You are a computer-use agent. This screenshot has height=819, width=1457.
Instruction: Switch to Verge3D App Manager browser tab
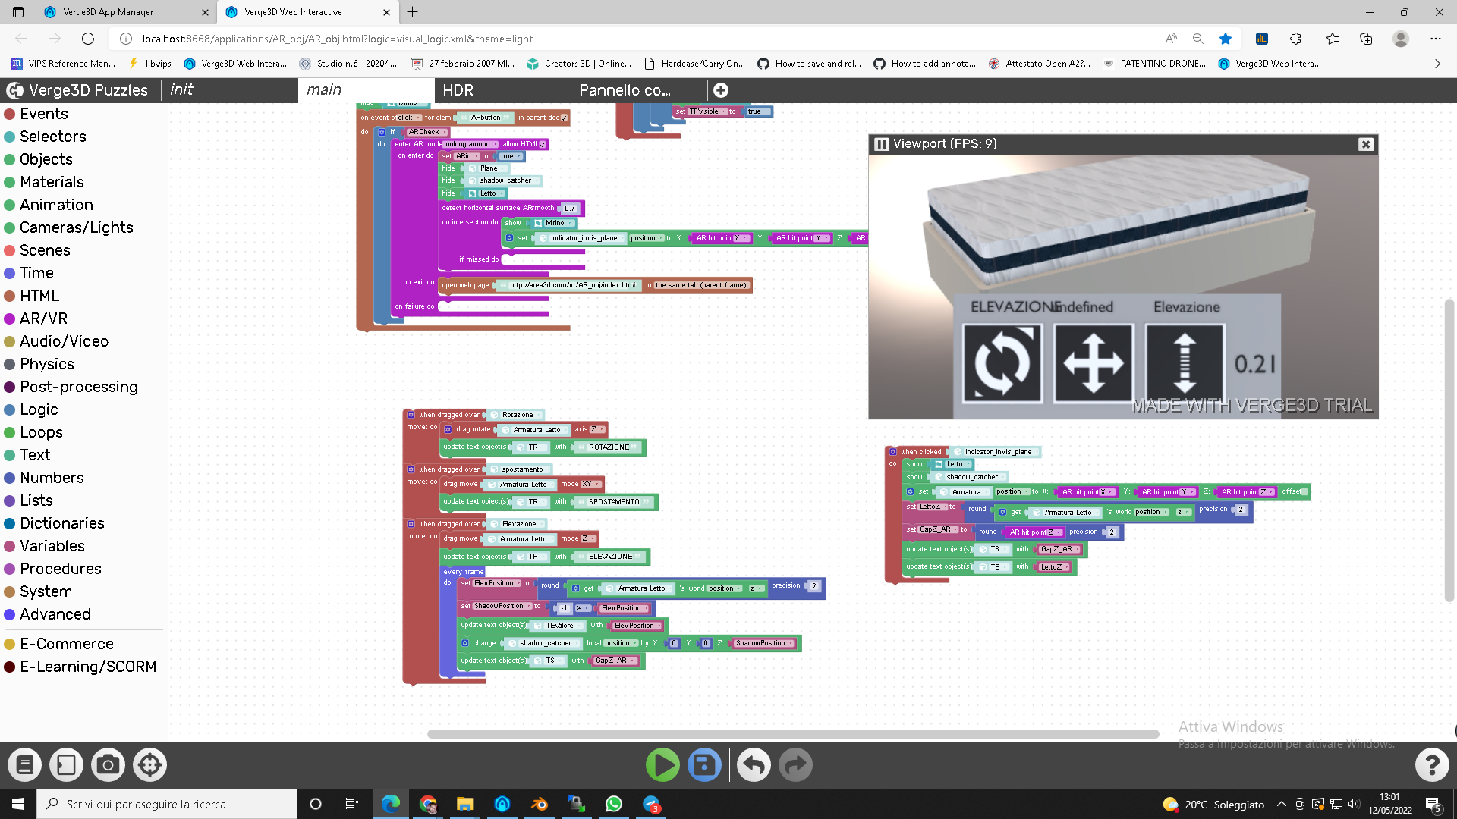[125, 12]
